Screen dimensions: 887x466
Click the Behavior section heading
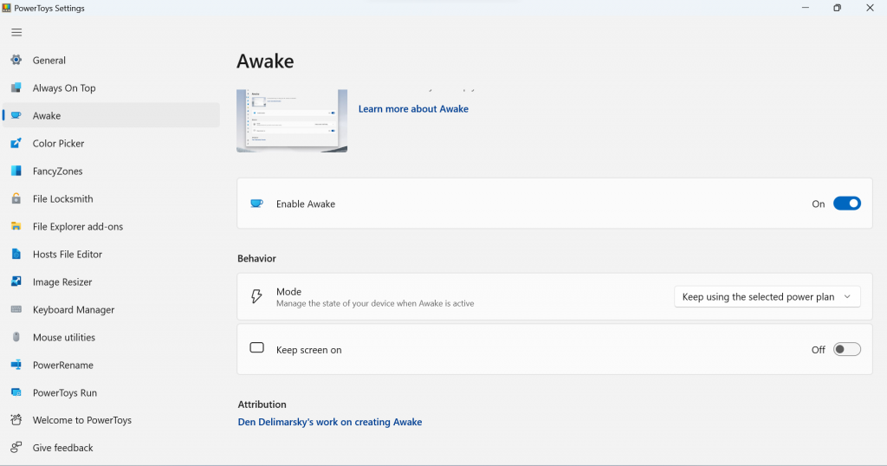(x=256, y=258)
